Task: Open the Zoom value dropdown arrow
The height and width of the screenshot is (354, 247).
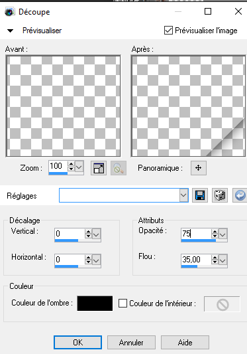Action: (x=79, y=167)
